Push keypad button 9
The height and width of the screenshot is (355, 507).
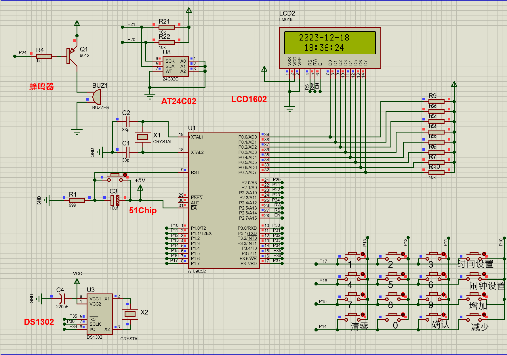(x=434, y=297)
